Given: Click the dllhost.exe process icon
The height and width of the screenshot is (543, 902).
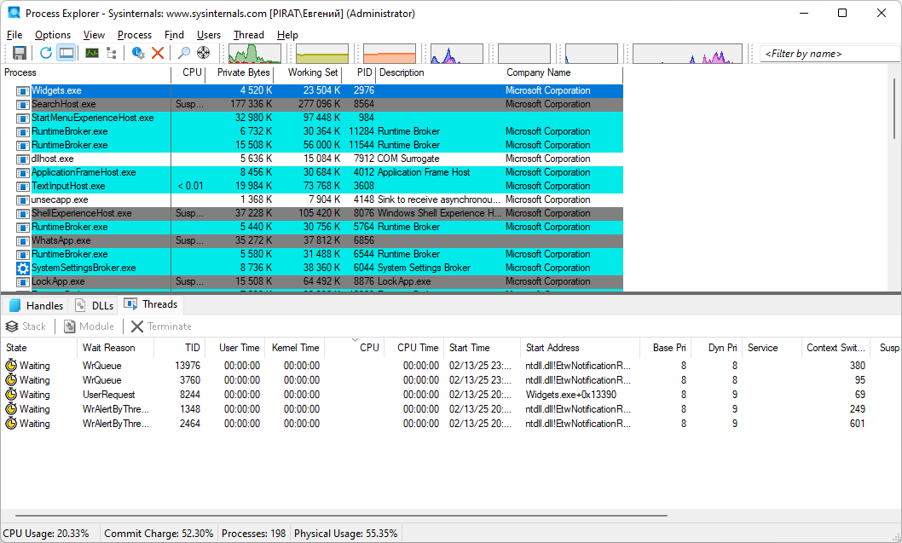Looking at the screenshot, I should tap(22, 159).
